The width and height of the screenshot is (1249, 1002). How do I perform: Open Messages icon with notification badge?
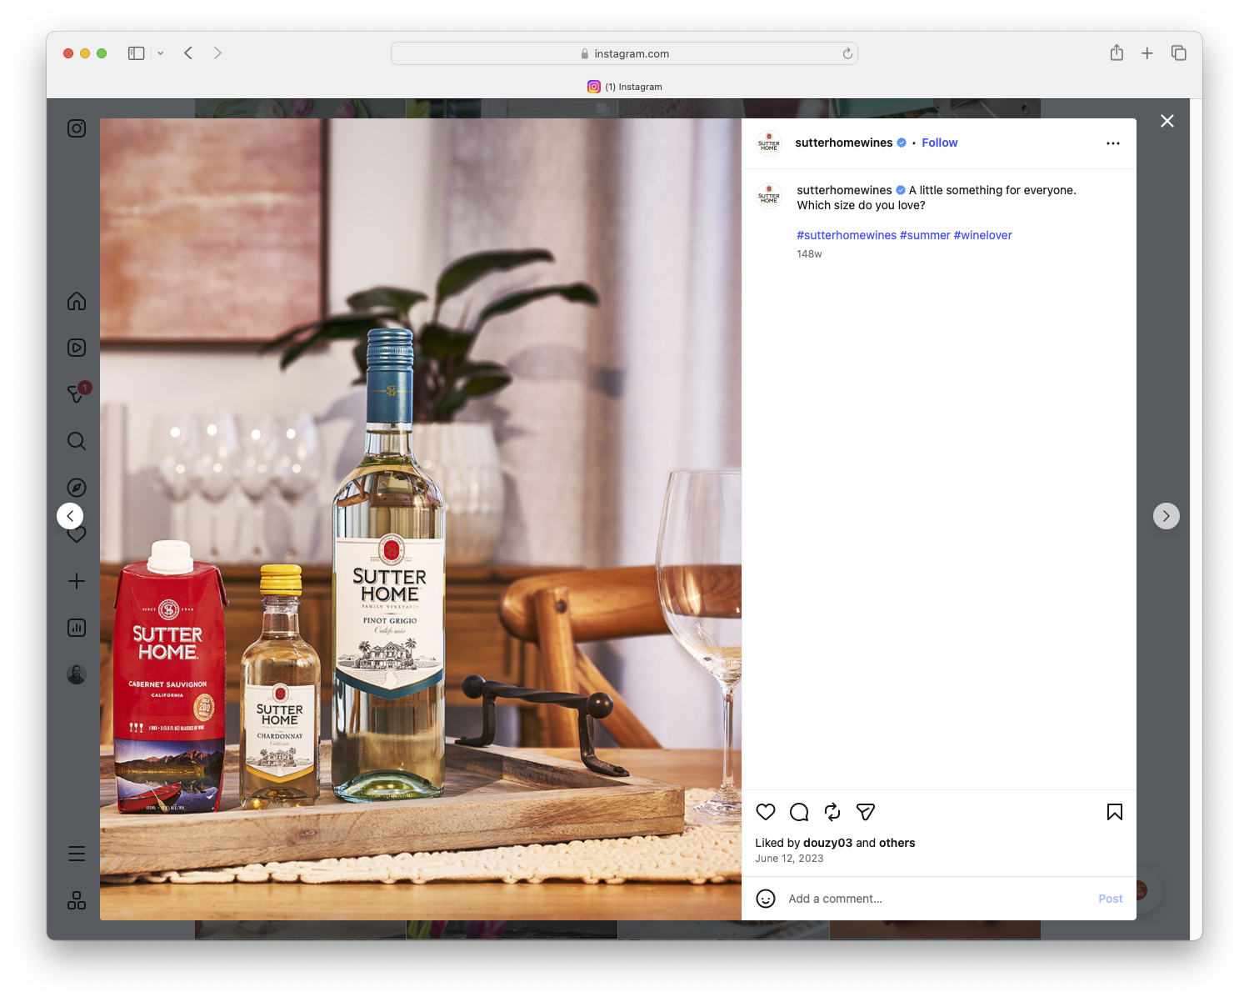tap(77, 393)
